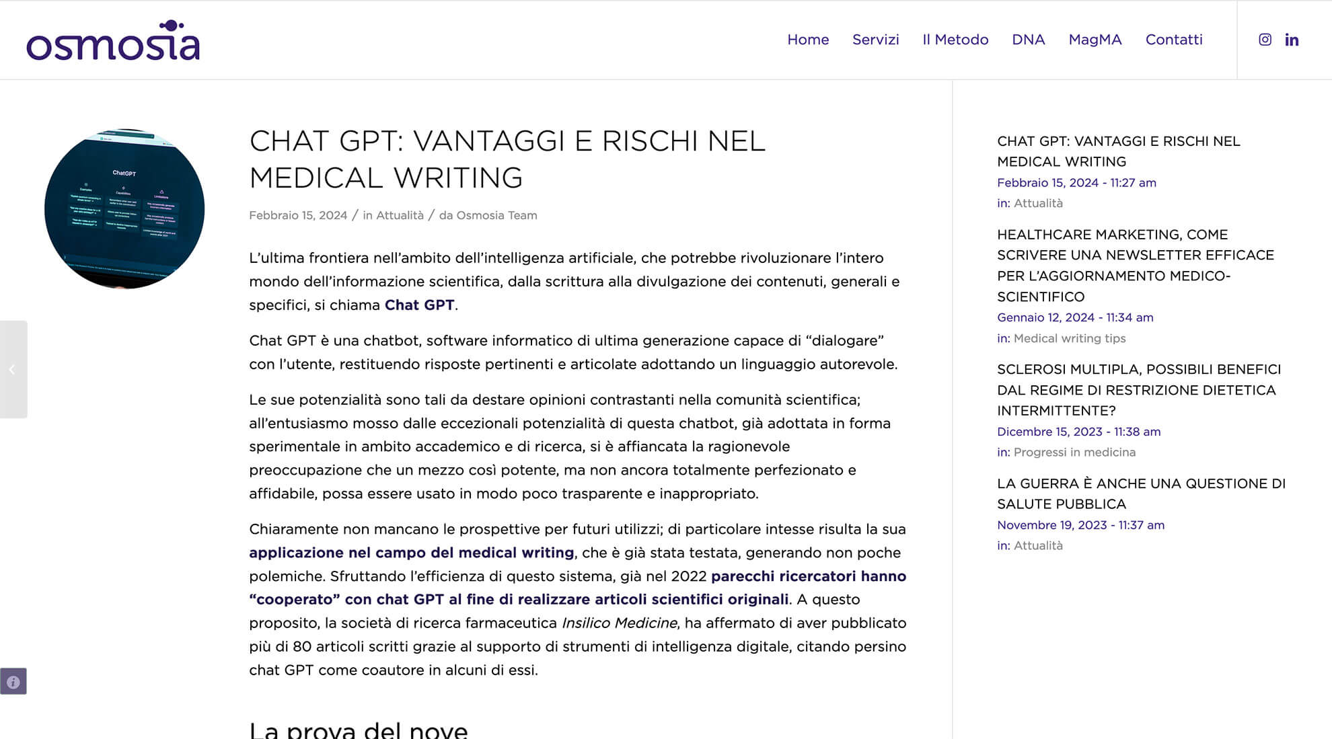Click the Osmosia logo

tap(113, 40)
